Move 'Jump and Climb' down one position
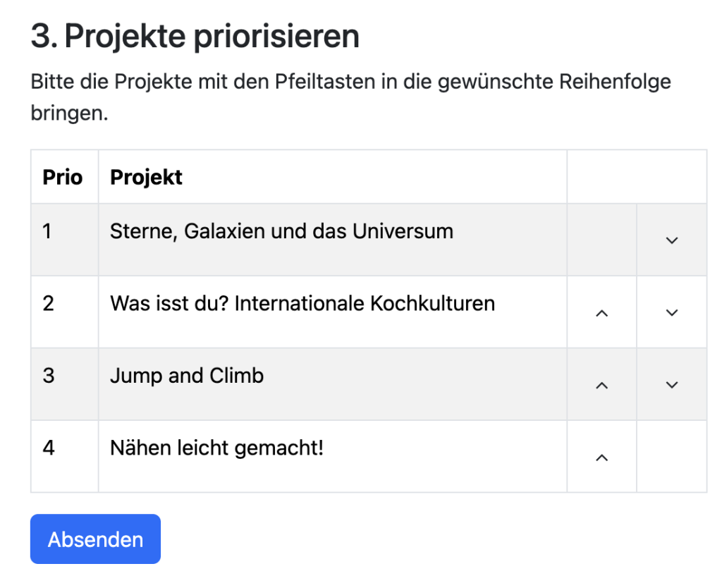This screenshot has width=722, height=583. [x=671, y=385]
